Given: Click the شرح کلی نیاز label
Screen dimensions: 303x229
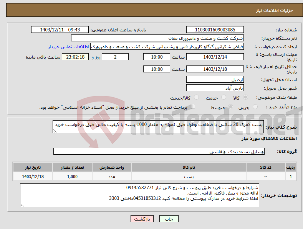Looking at the screenshot, I should click(281, 127).
